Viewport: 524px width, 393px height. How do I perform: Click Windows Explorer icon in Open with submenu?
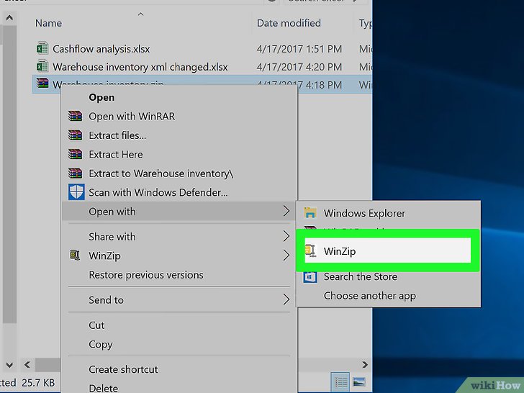tap(310, 213)
